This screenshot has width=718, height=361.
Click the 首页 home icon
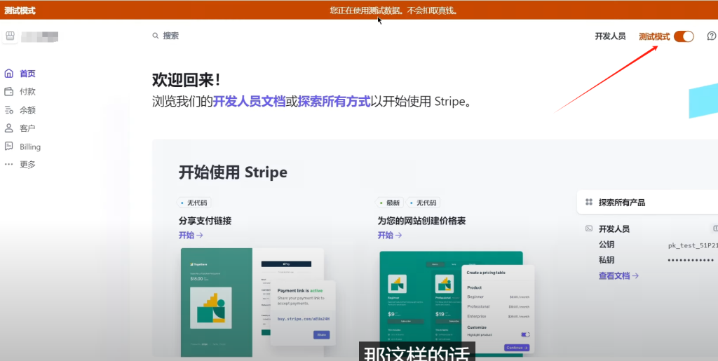pyautogui.click(x=8, y=74)
